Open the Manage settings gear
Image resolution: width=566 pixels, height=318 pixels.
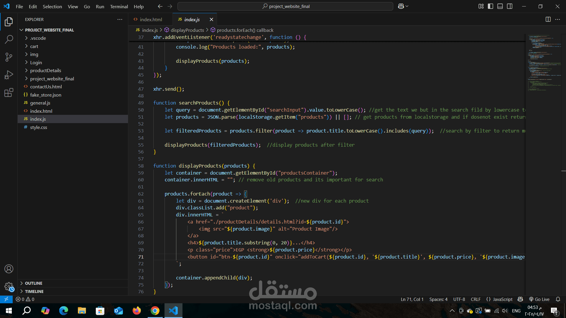(9, 287)
